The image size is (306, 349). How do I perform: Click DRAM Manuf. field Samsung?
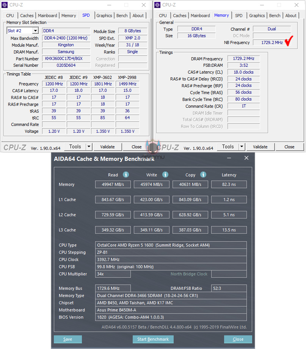point(66,52)
